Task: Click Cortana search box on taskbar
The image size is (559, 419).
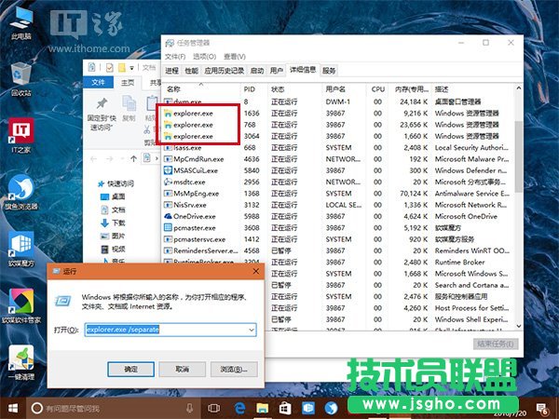Action: (x=113, y=408)
